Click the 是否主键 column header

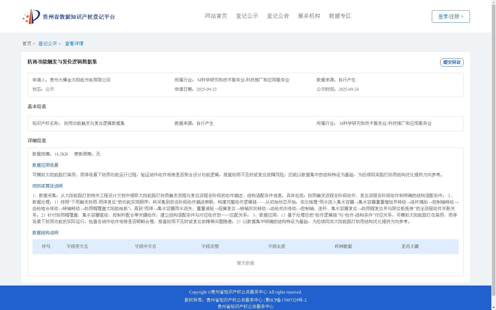pyautogui.click(x=410, y=246)
